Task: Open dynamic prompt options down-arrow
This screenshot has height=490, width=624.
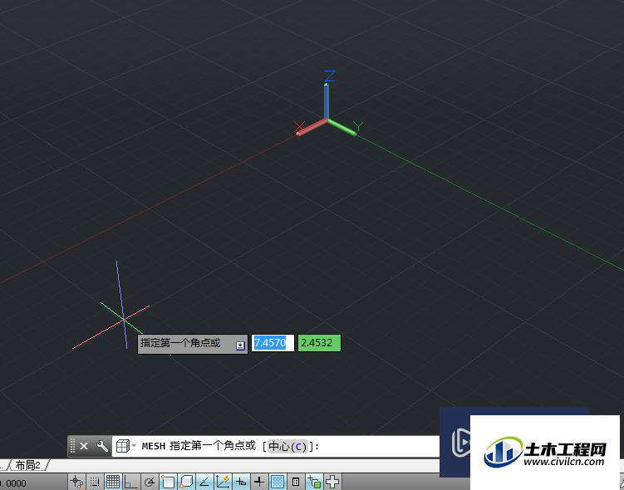Action: [x=240, y=345]
